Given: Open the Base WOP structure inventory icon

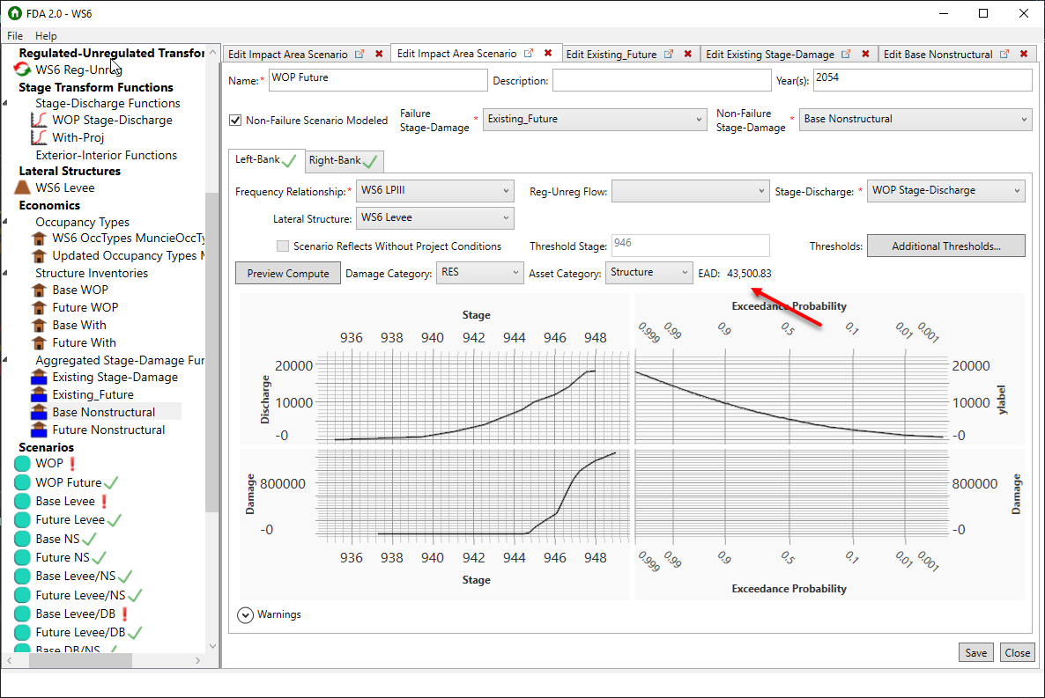Looking at the screenshot, I should 38,290.
